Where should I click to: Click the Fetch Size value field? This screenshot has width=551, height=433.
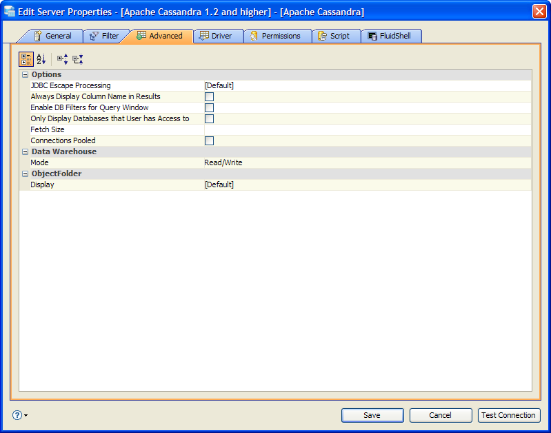368,129
